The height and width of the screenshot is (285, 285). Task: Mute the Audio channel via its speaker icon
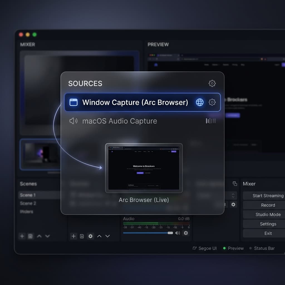[178, 233]
